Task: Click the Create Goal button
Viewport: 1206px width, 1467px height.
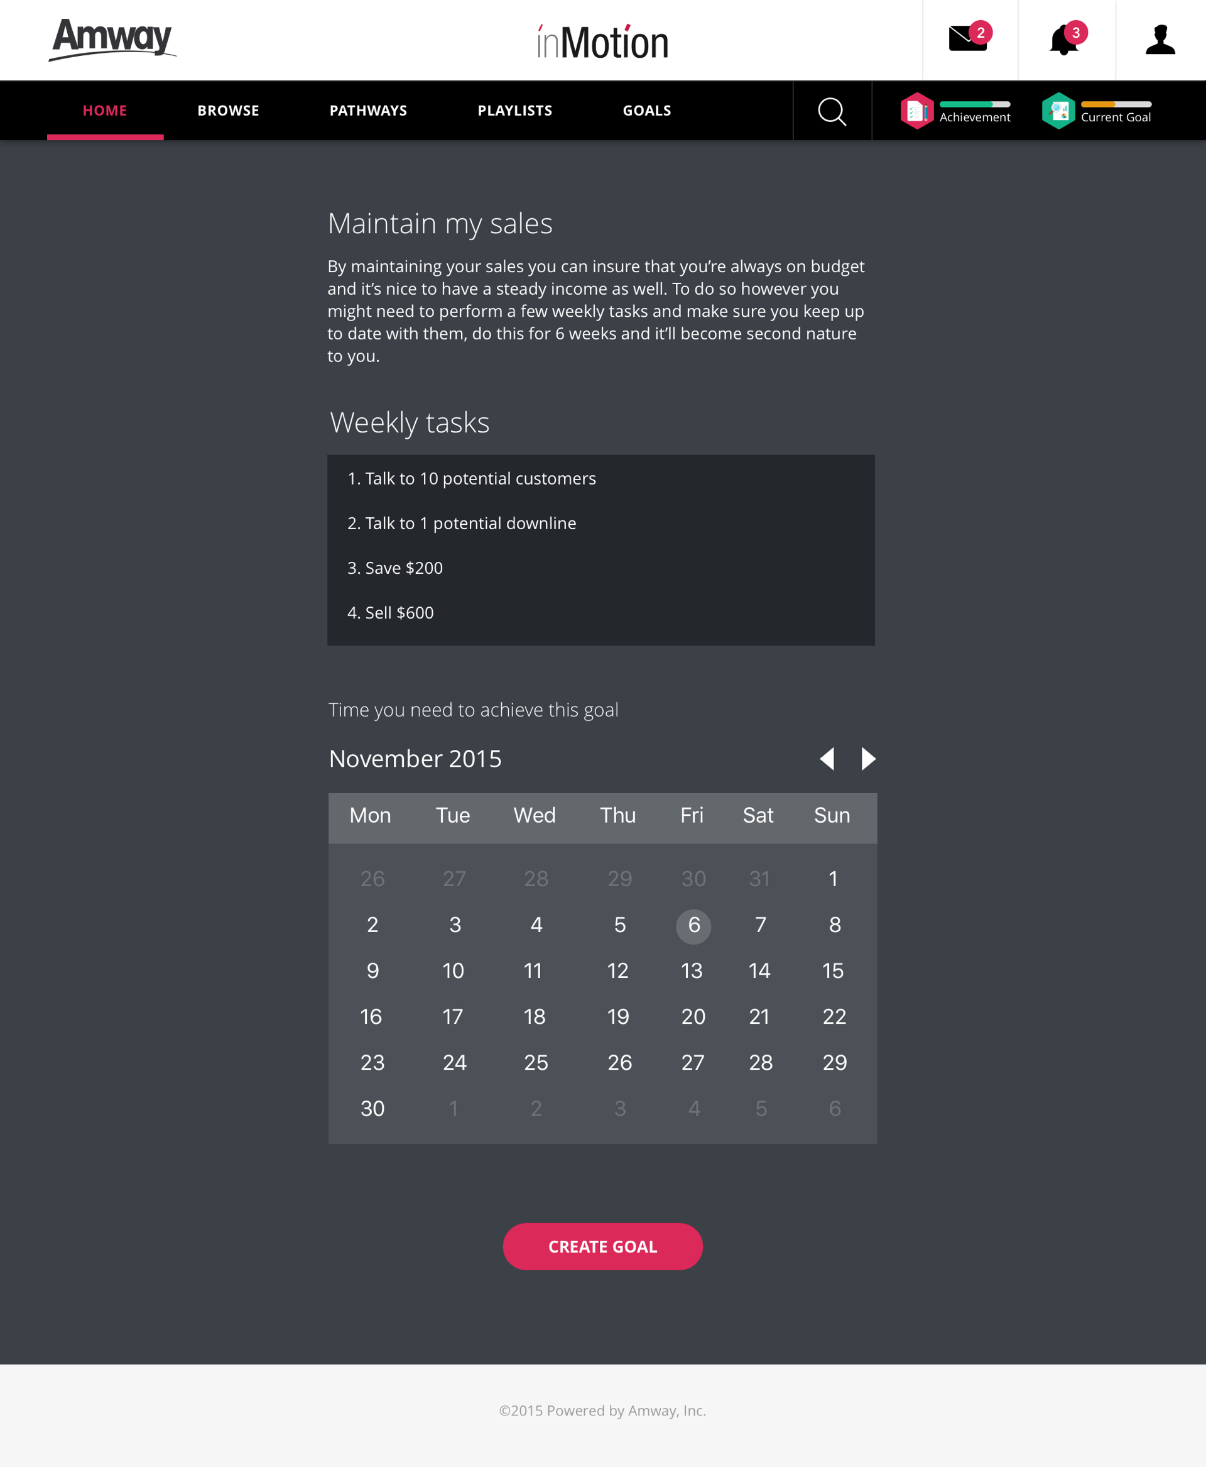Action: [x=602, y=1246]
